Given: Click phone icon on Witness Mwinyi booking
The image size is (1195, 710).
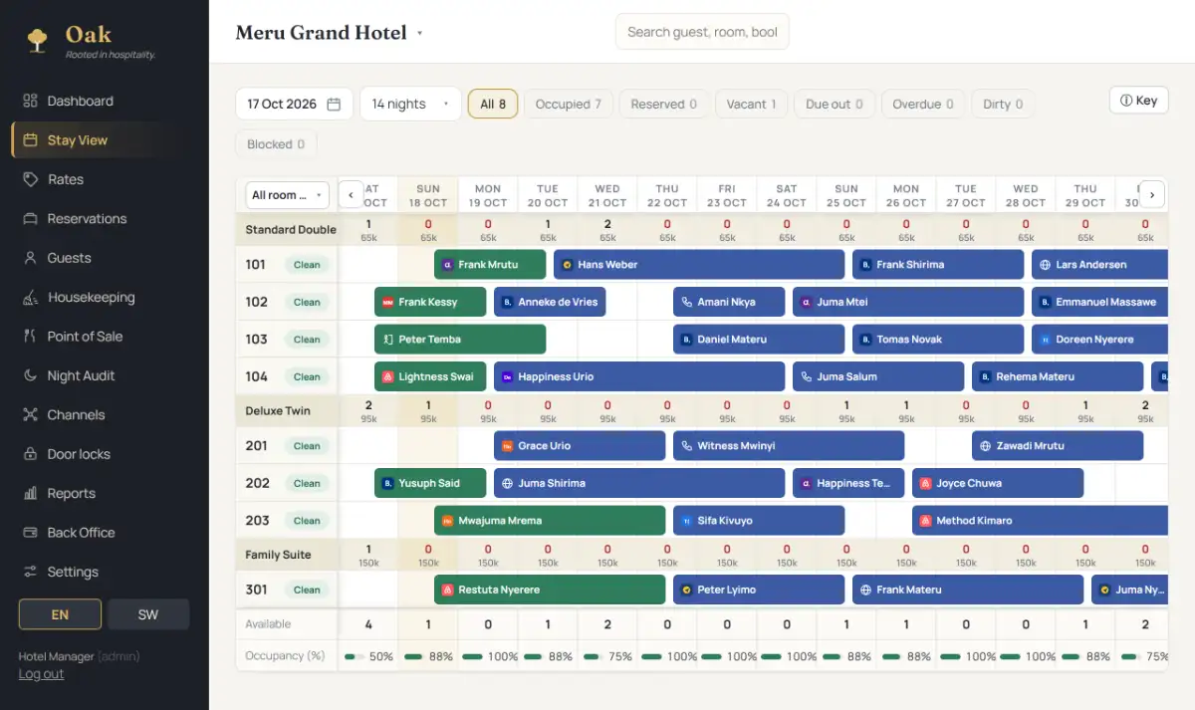Looking at the screenshot, I should [x=686, y=446].
